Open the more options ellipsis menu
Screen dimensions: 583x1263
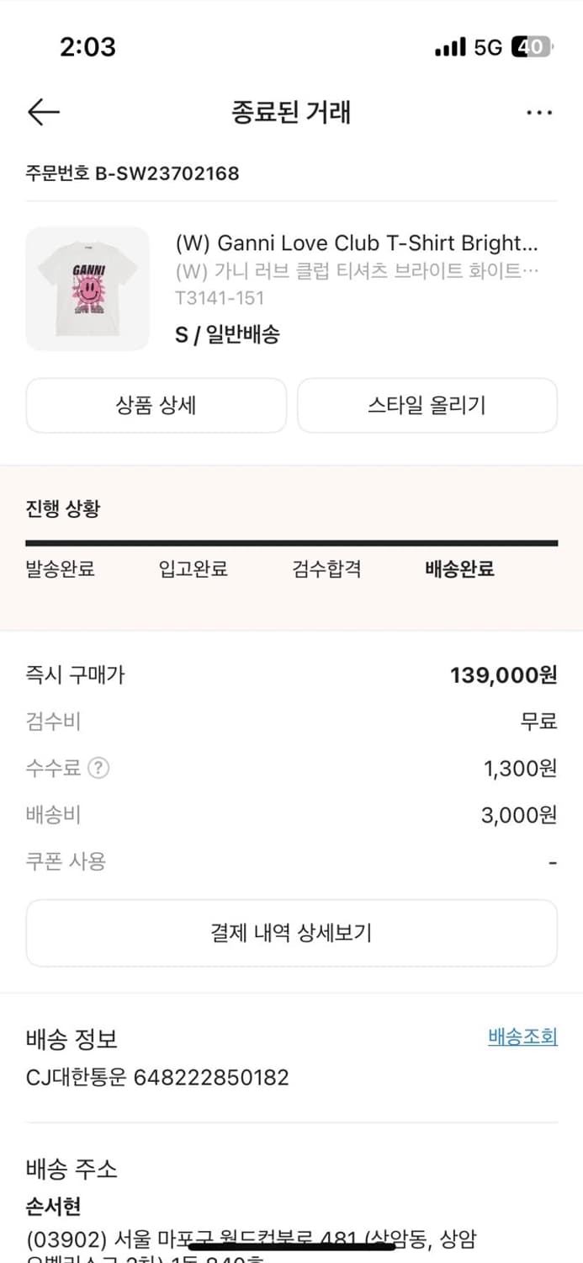539,112
